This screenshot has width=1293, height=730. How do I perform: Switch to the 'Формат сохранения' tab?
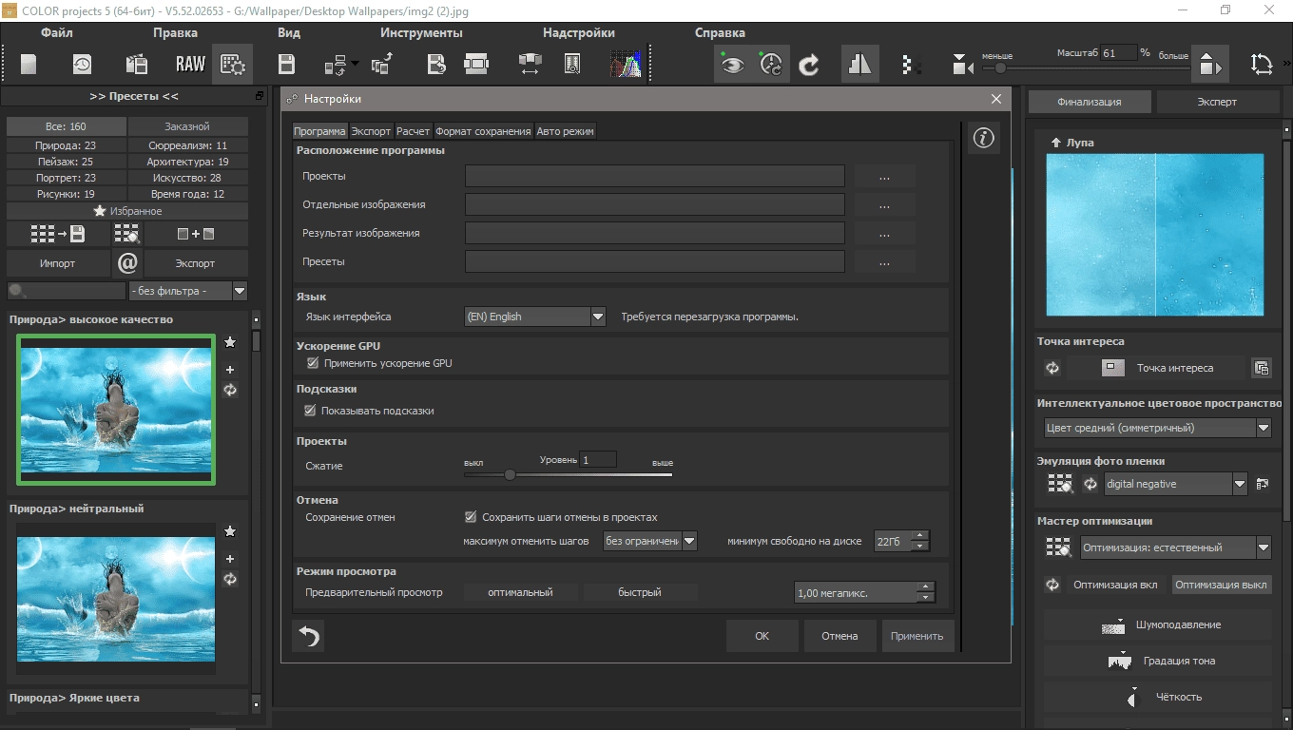pyautogui.click(x=483, y=131)
